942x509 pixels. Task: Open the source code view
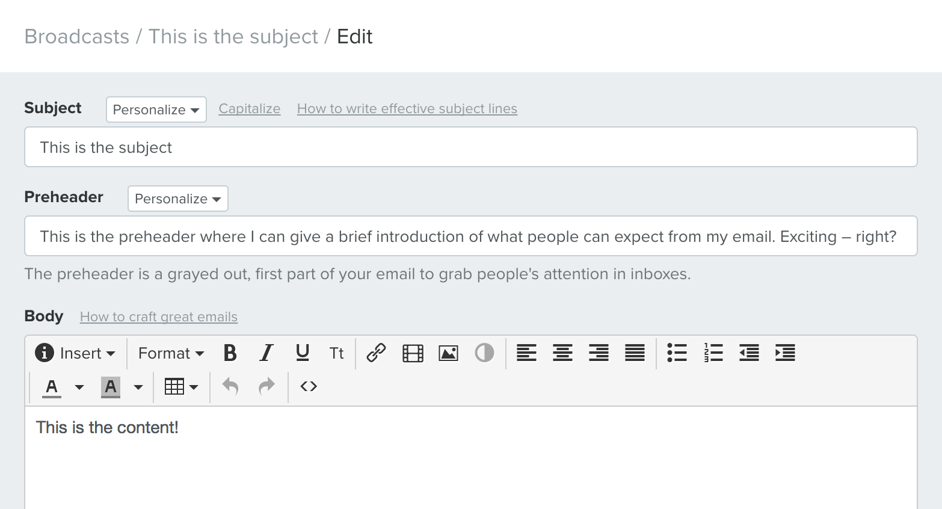[309, 386]
